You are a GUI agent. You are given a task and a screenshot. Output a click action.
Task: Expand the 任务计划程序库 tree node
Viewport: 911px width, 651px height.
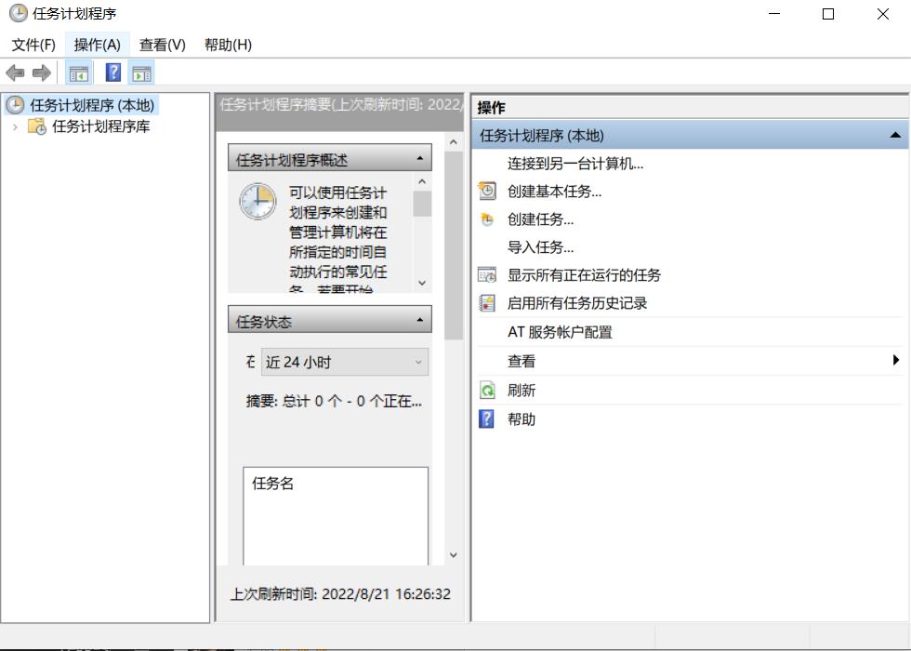click(15, 126)
